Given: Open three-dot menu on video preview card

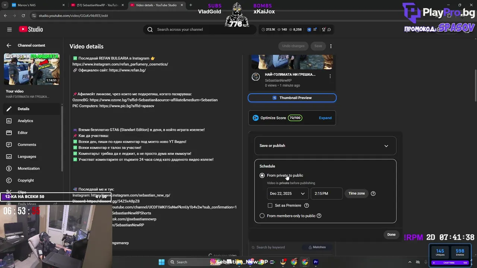Looking at the screenshot, I should 330,76.
